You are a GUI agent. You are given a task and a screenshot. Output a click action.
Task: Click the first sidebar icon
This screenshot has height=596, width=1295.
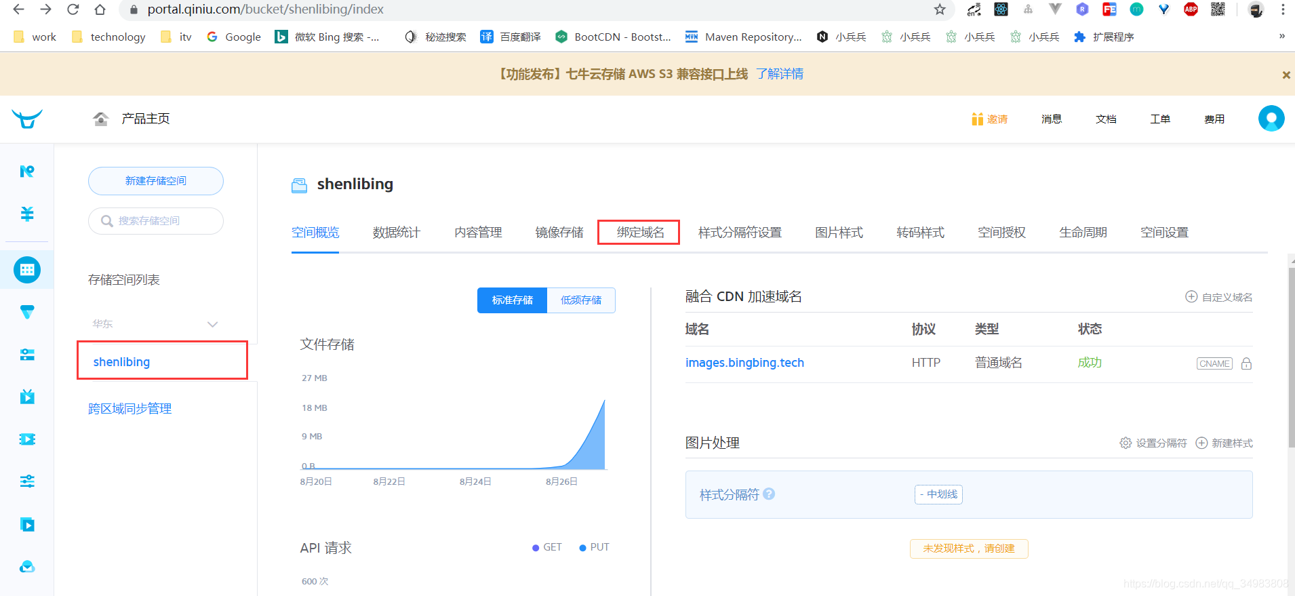click(27, 171)
